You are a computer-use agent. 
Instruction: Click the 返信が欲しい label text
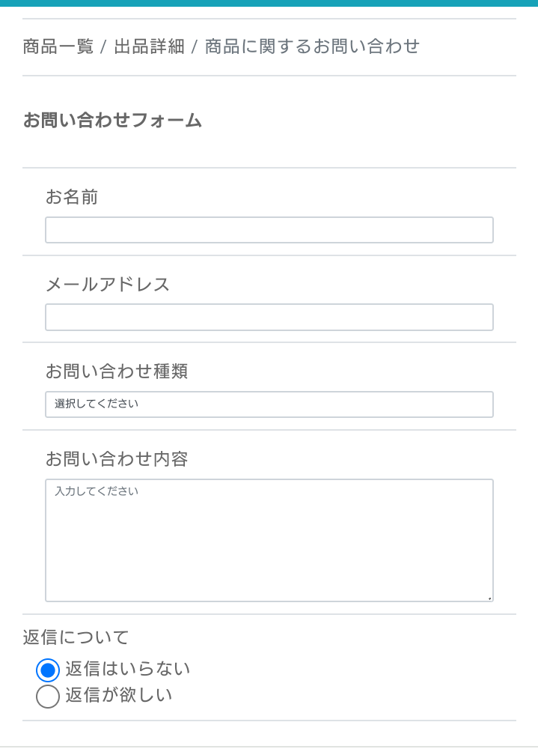pos(118,695)
